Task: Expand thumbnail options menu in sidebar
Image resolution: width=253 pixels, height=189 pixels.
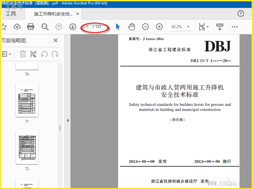Action: 6,54
